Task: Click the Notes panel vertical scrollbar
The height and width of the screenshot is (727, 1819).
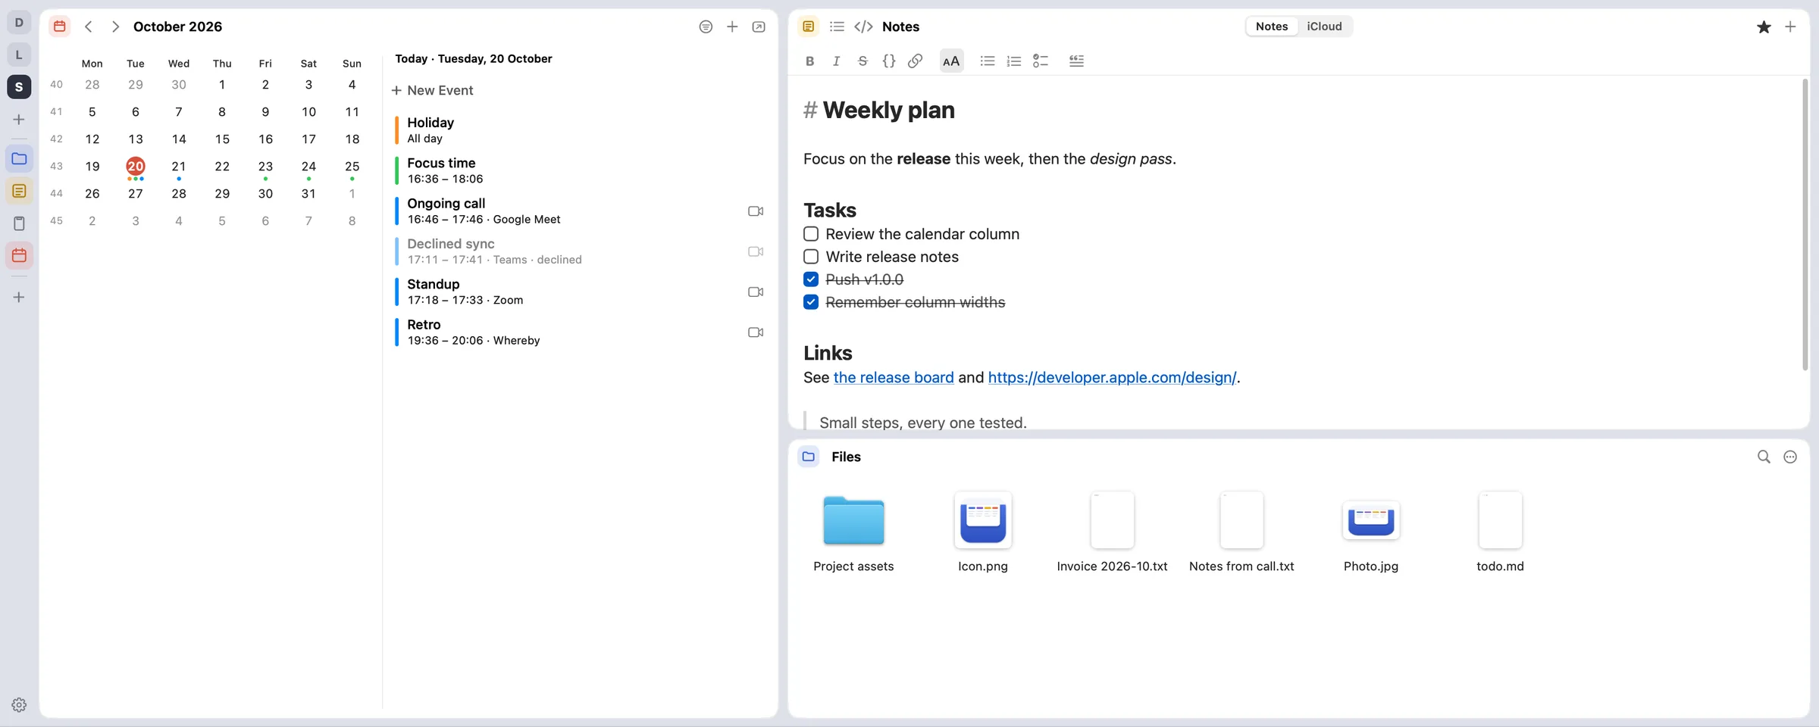Action: [1805, 225]
